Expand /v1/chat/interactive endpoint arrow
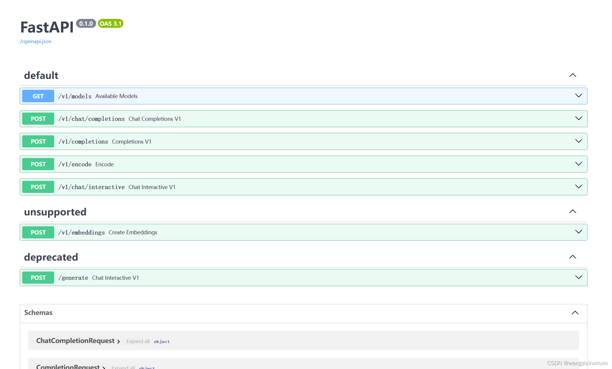 (578, 187)
